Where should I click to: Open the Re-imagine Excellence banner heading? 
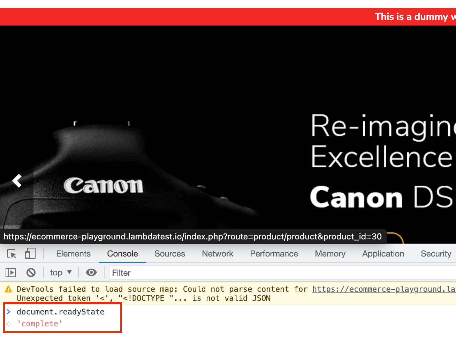(383, 141)
